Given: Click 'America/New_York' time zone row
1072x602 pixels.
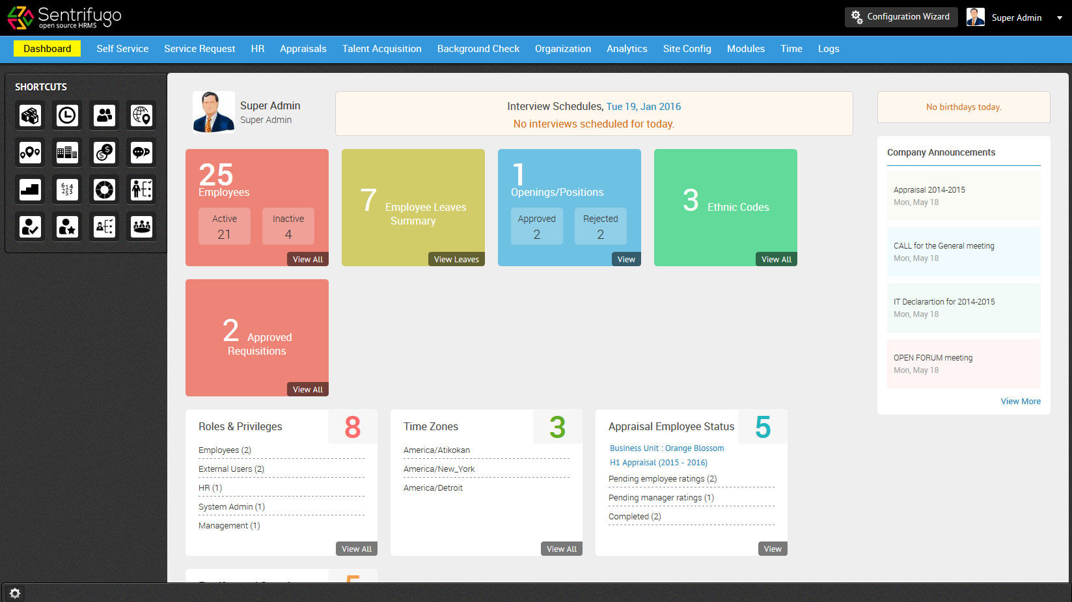Looking at the screenshot, I should tap(486, 469).
